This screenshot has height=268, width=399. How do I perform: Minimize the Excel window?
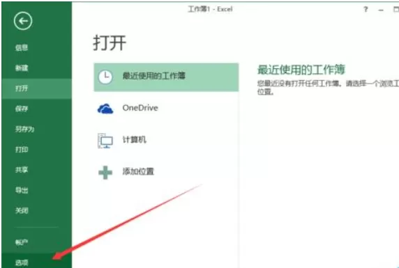(x=381, y=10)
